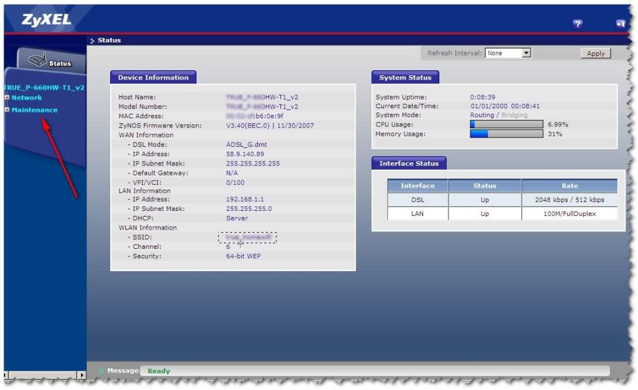Click the CPU Usage progress bar
Viewport: 638px width, 390px height.
(x=506, y=124)
